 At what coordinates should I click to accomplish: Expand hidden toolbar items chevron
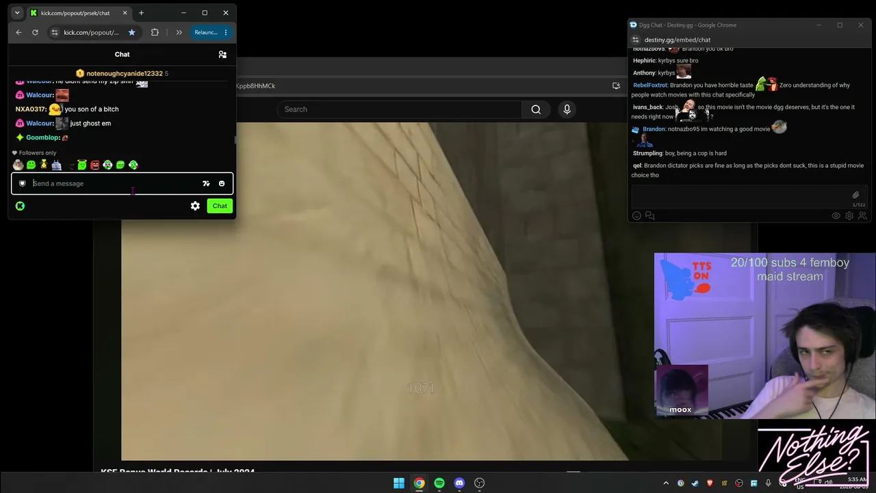(179, 32)
